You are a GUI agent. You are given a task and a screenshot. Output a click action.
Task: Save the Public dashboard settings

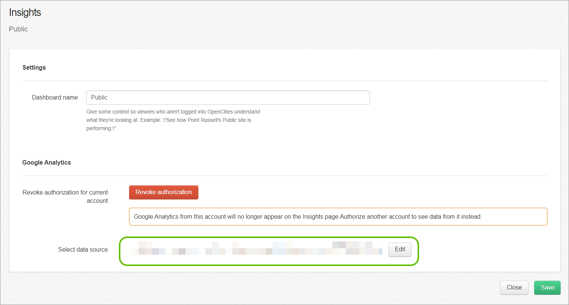click(547, 288)
